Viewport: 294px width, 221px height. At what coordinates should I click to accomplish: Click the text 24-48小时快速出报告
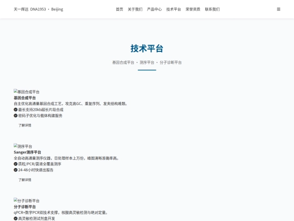point(35,170)
